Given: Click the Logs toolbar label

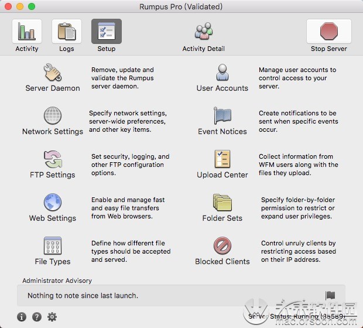Looking at the screenshot, I should point(67,49).
